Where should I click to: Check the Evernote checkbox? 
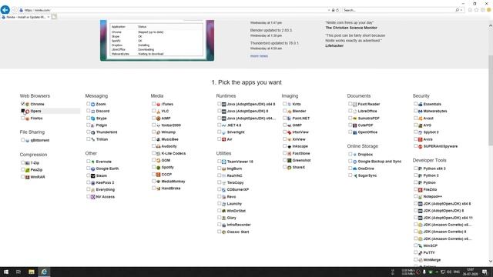click(x=88, y=161)
